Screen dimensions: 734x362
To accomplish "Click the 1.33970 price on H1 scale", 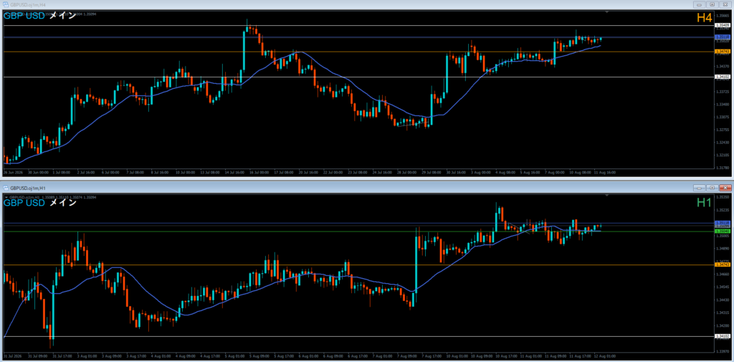I will pyautogui.click(x=721, y=351).
